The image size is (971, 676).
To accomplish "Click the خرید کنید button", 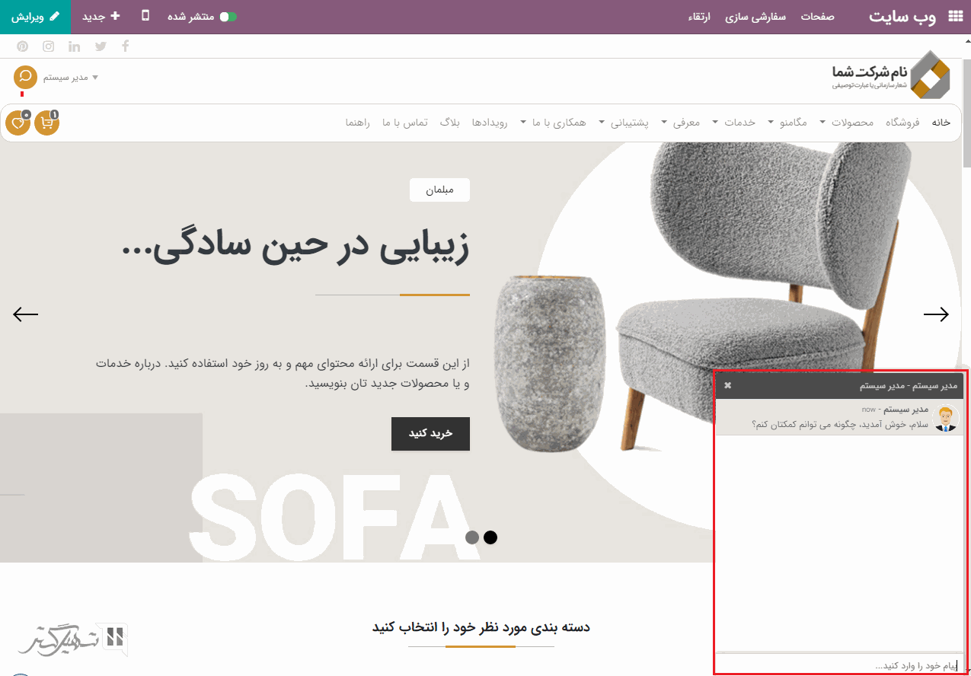I will tap(430, 433).
